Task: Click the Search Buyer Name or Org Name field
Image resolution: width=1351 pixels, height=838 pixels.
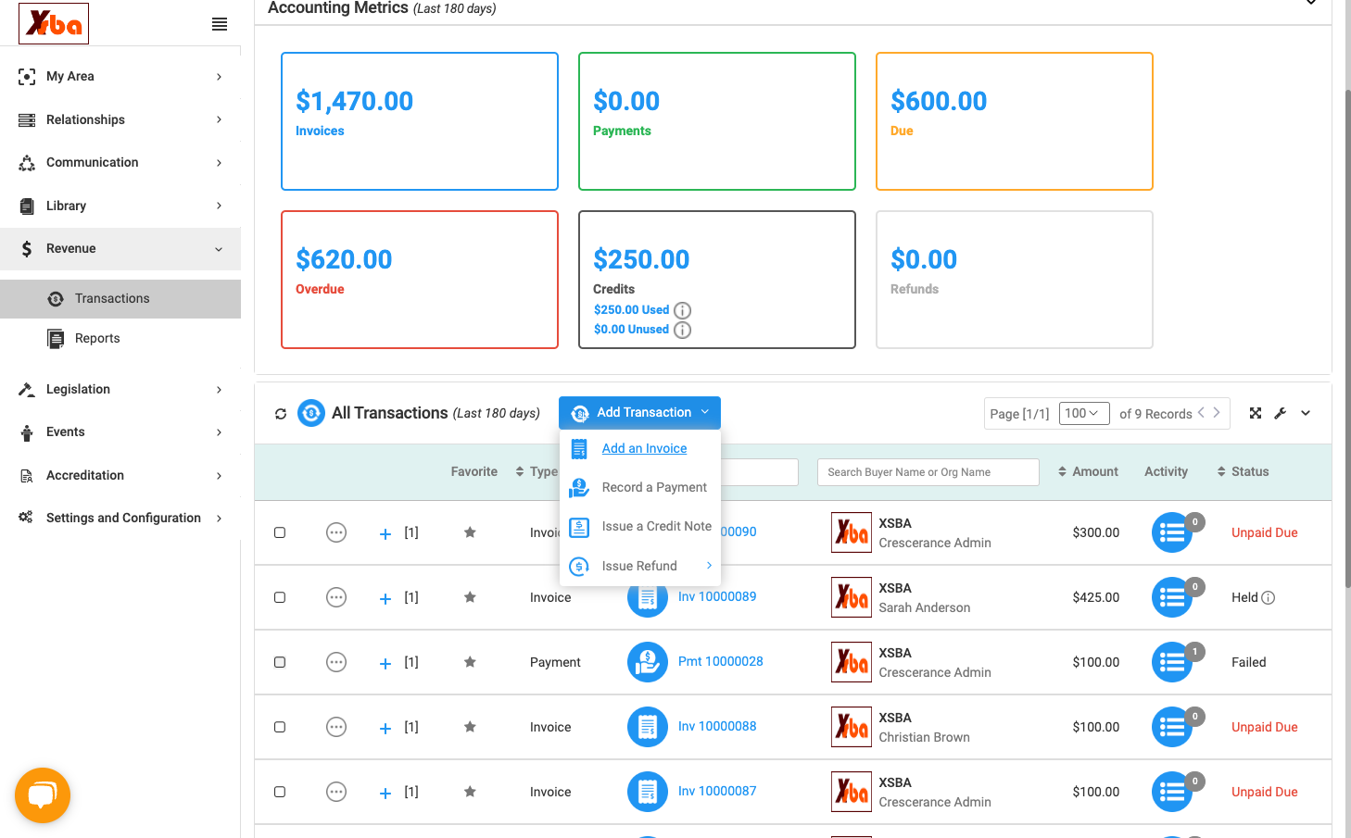Action: 928,472
